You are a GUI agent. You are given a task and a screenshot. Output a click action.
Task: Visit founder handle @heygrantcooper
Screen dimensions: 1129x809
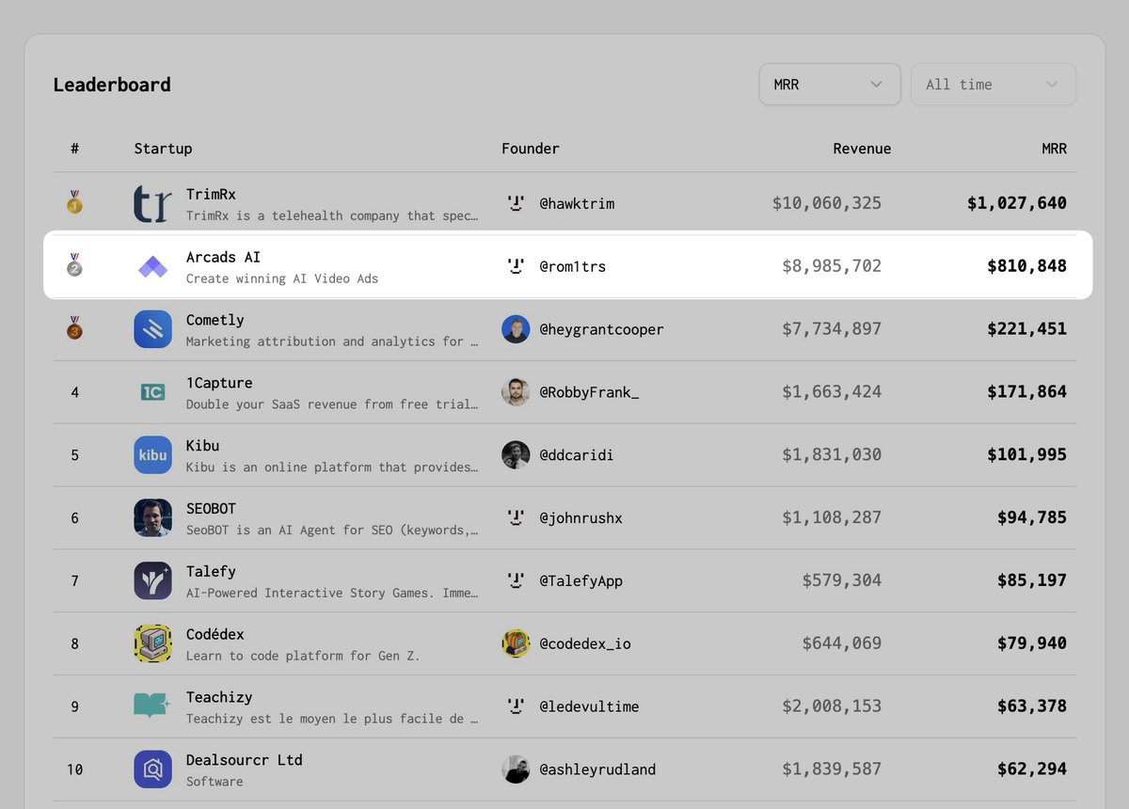601,329
